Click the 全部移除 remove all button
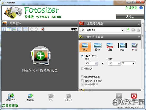 69,97
